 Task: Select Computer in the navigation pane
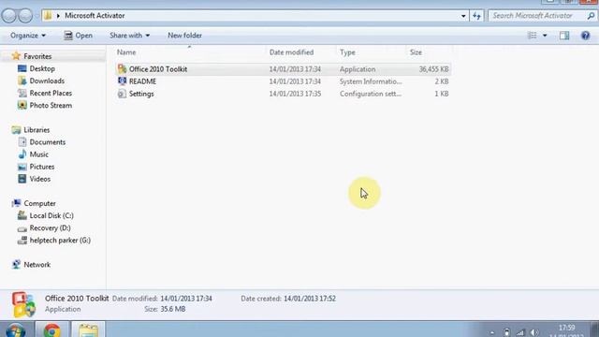pos(39,203)
